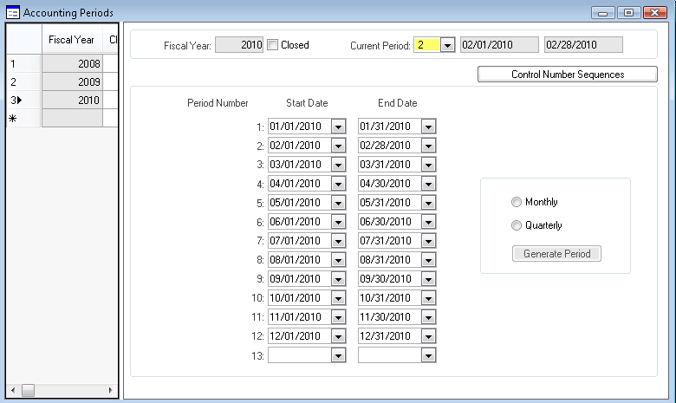Click Control Number Sequences button
Screen dimensions: 676x403
coord(567,75)
